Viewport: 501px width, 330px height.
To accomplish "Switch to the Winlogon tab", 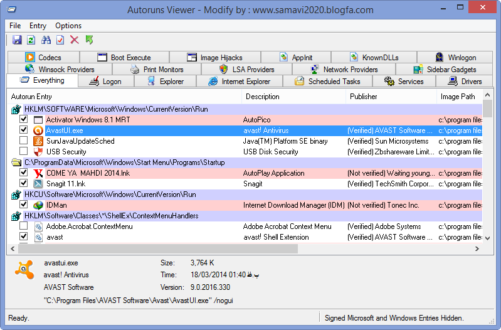I will click(x=455, y=58).
